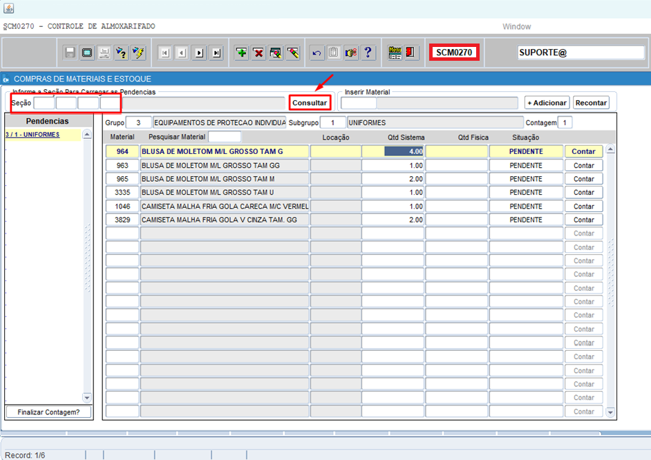Start Enter Query mode icon
Viewport: 651px width, 460px height.
point(121,52)
